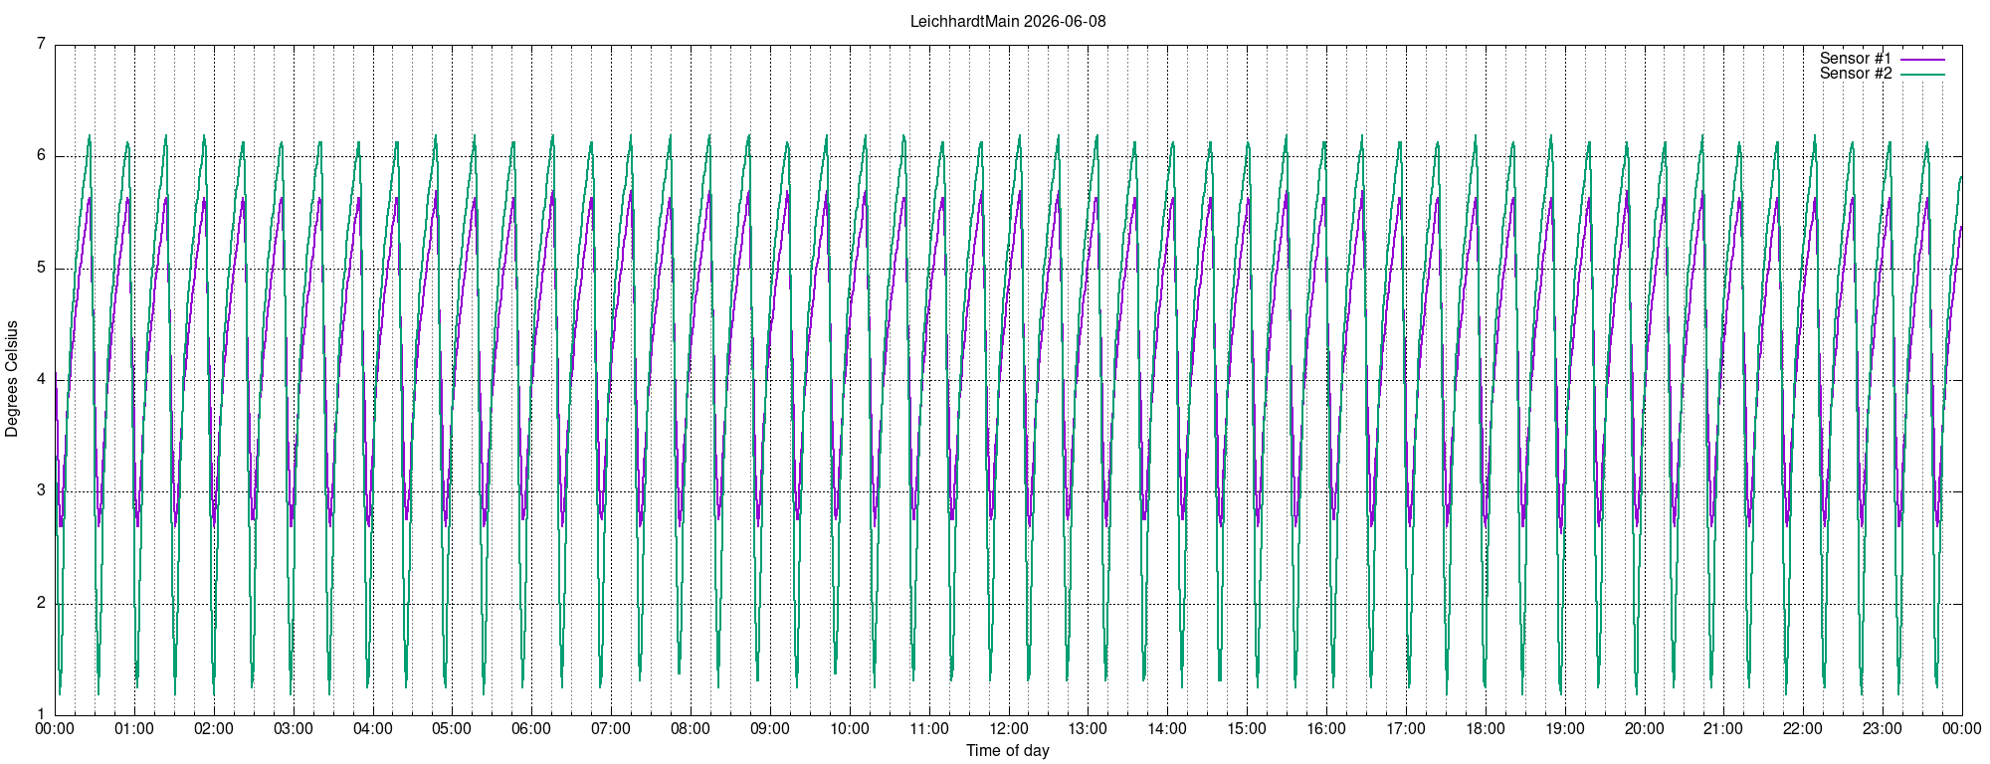Click the 6 value on temperature axis
1990x764 pixels.
(x=42, y=155)
